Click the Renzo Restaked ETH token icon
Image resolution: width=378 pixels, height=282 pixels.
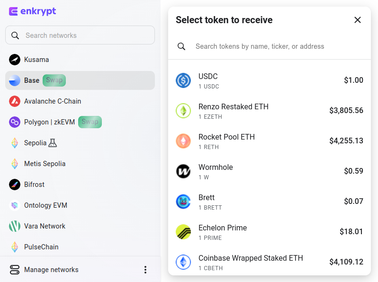[183, 111]
